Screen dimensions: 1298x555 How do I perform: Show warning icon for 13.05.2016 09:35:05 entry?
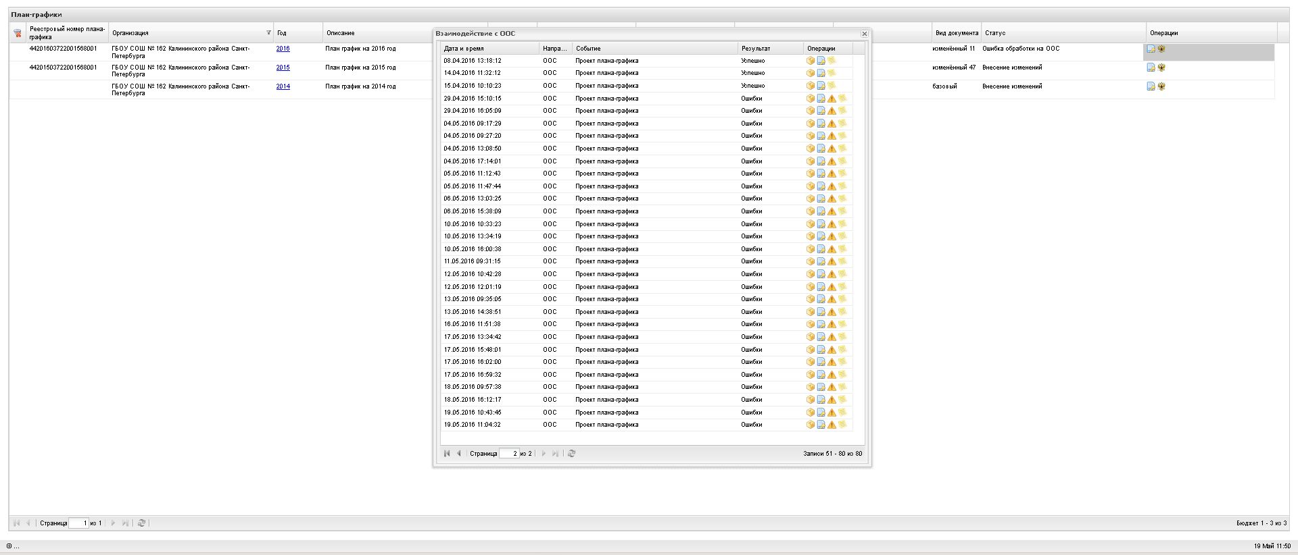point(832,299)
